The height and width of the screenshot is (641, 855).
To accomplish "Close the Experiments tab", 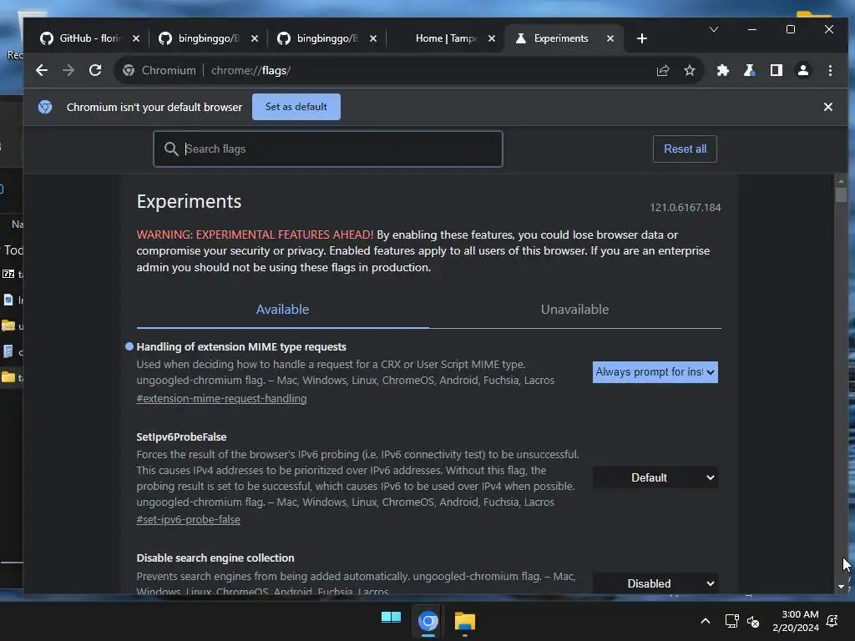I will [610, 38].
